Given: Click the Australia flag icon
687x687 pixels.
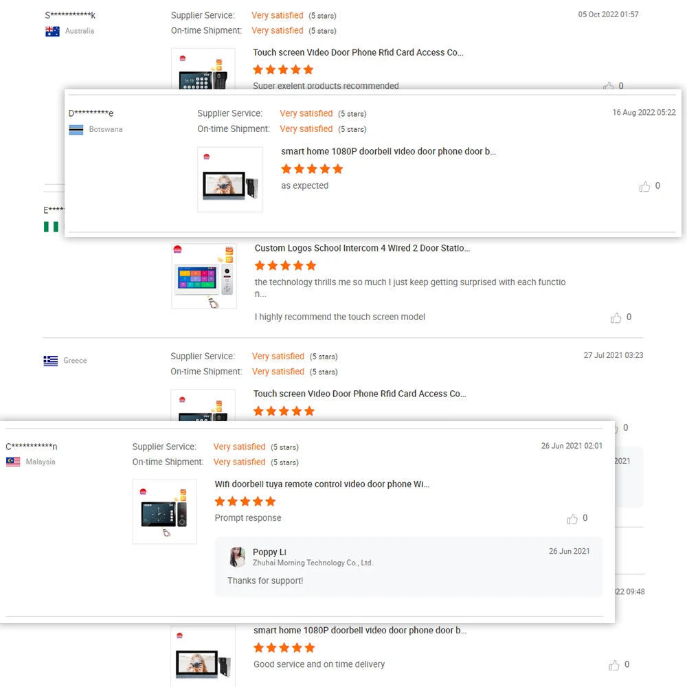Looking at the screenshot, I should (52, 32).
